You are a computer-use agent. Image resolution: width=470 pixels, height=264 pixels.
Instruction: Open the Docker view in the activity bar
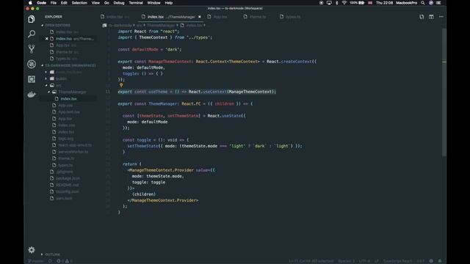click(31, 95)
